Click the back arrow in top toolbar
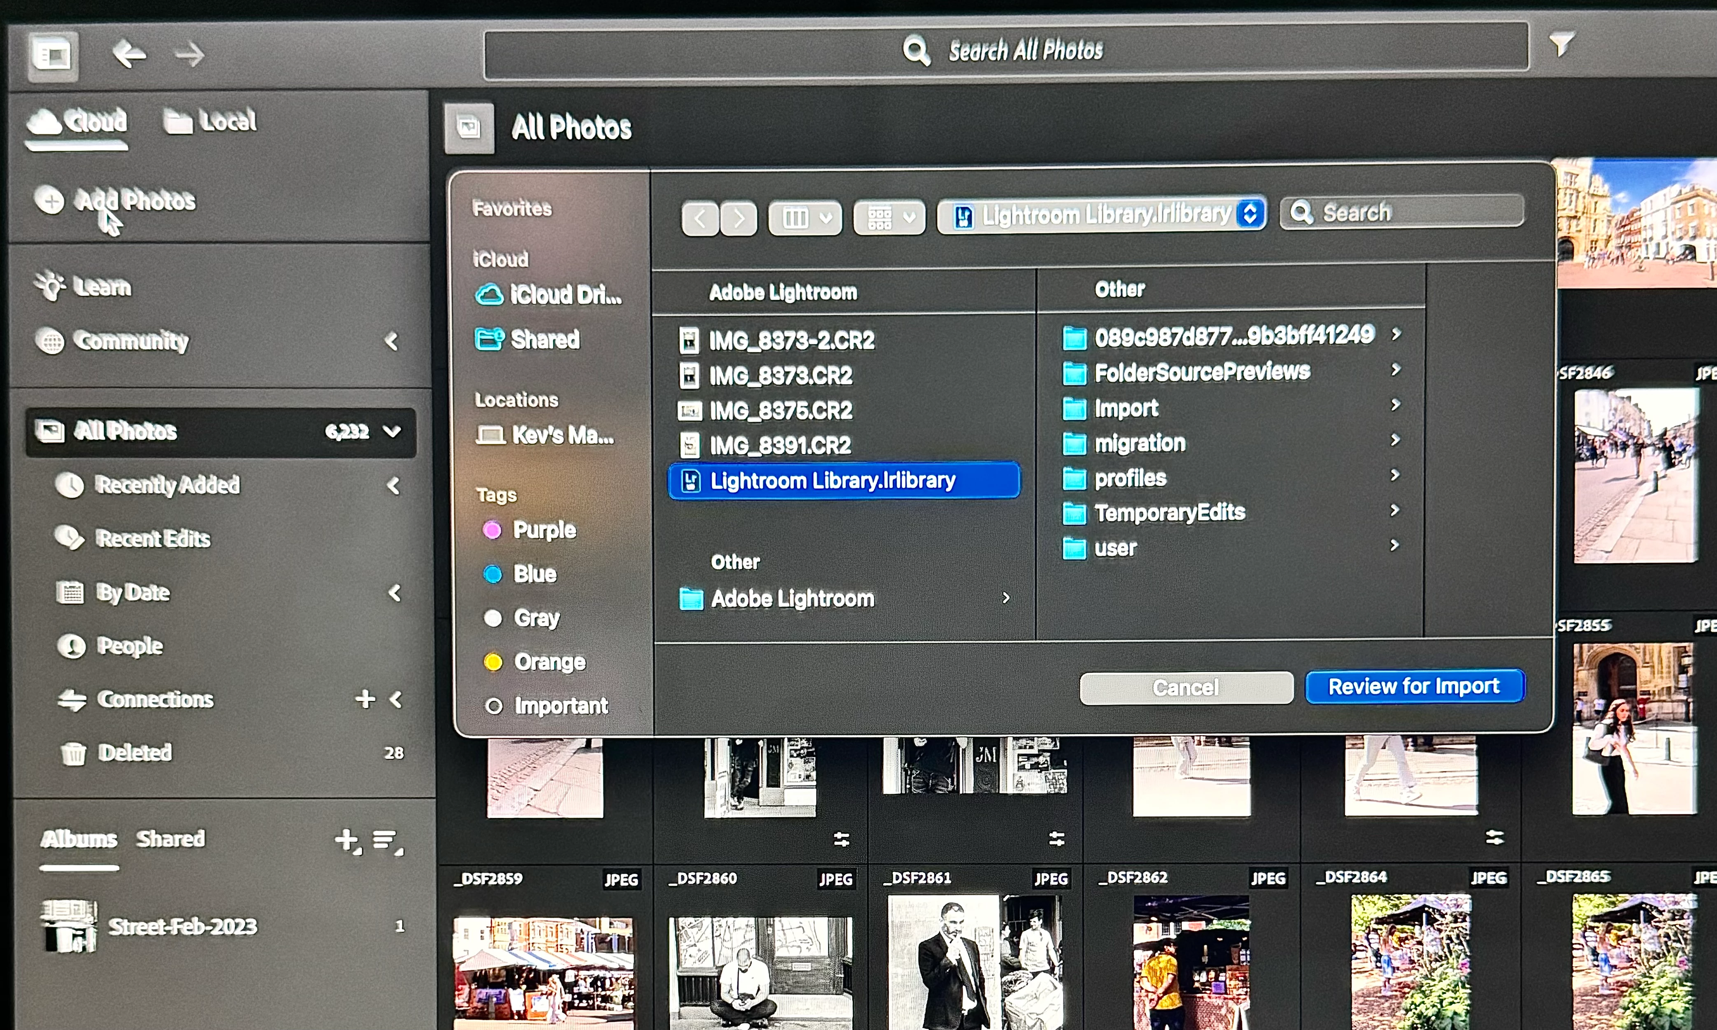Viewport: 1717px width, 1030px height. tap(129, 54)
